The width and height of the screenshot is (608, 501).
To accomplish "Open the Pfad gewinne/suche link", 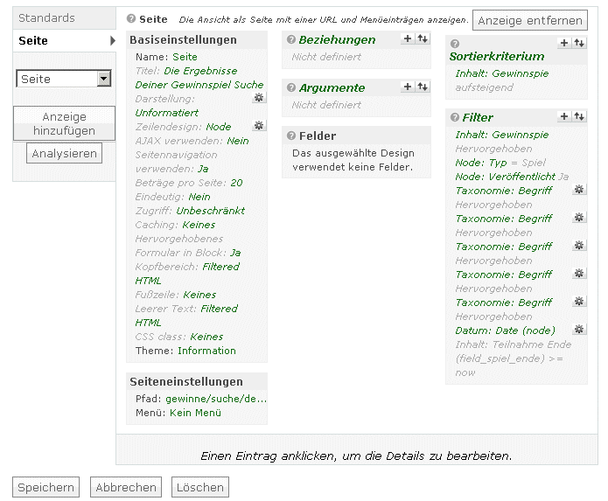I will coord(216,399).
